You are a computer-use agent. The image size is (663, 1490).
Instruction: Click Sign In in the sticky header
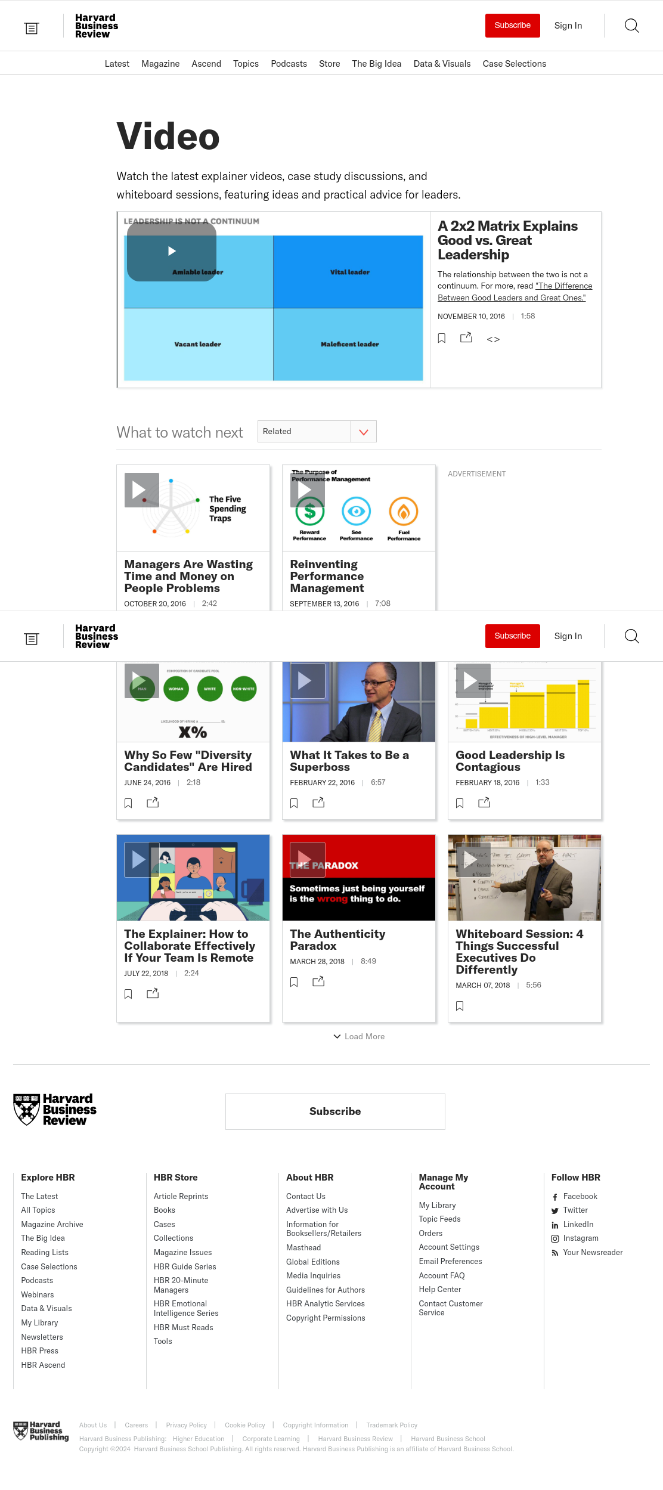click(568, 636)
